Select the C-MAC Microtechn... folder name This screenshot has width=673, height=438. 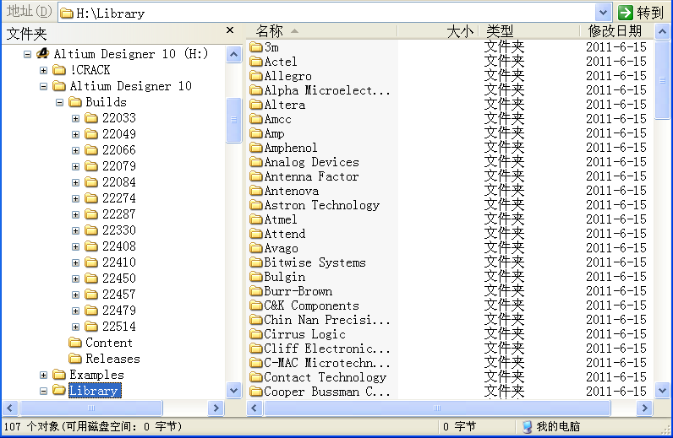click(327, 363)
